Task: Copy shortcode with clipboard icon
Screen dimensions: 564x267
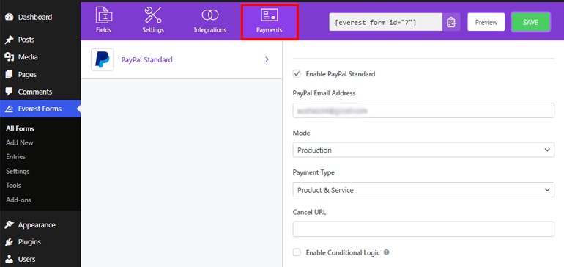Action: point(451,22)
